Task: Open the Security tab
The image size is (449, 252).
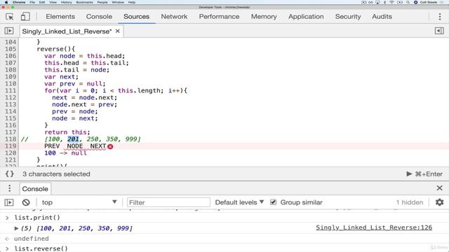Action: point(348,17)
